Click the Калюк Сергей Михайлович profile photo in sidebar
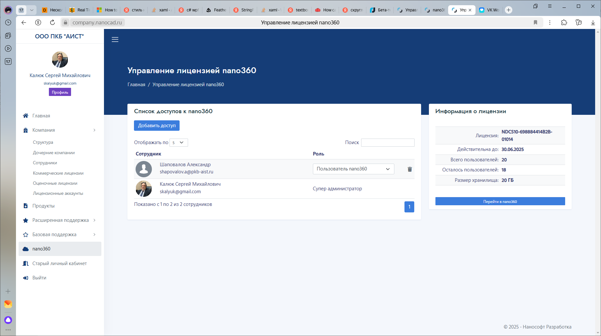The height and width of the screenshot is (336, 601). [x=60, y=60]
